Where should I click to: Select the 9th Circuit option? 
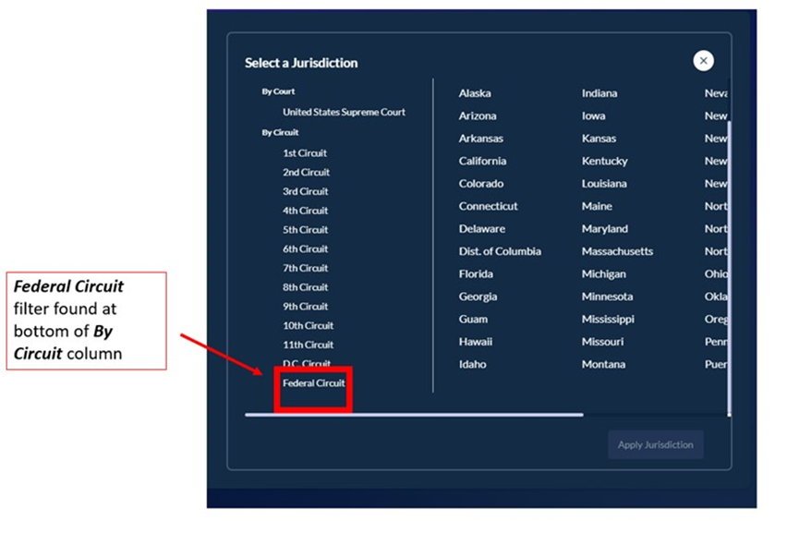305,307
